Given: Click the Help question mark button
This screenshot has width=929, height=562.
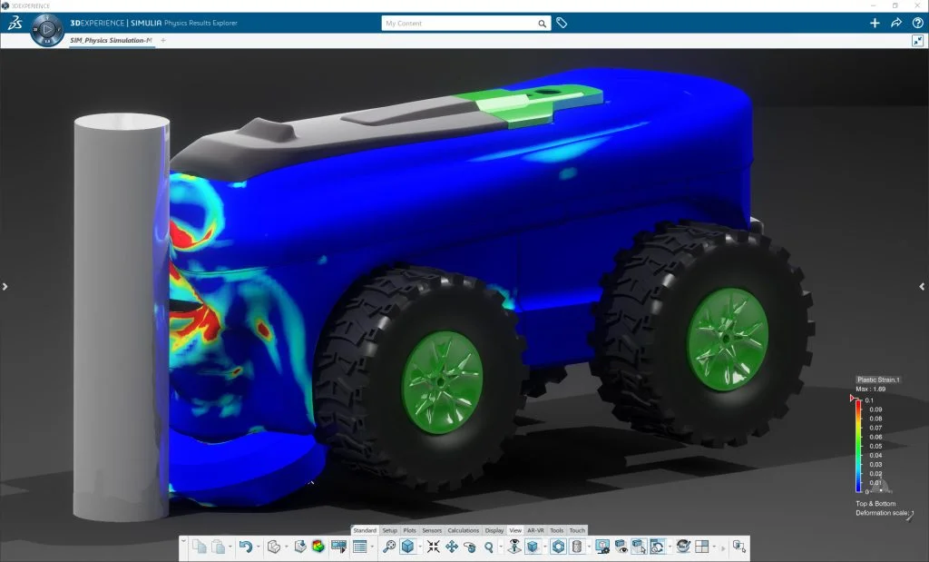Looking at the screenshot, I should pos(919,23).
